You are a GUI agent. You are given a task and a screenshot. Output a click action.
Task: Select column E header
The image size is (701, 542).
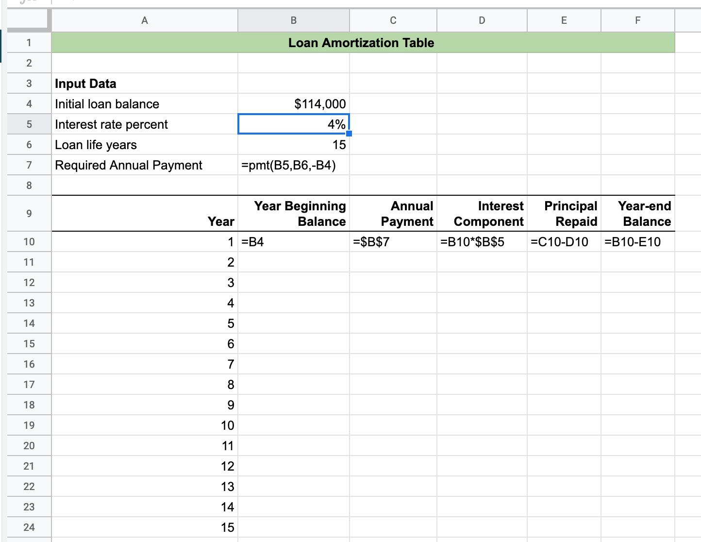[x=564, y=20]
